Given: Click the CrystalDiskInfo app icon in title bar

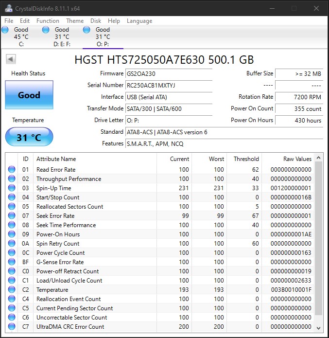Looking at the screenshot, I should point(9,8).
